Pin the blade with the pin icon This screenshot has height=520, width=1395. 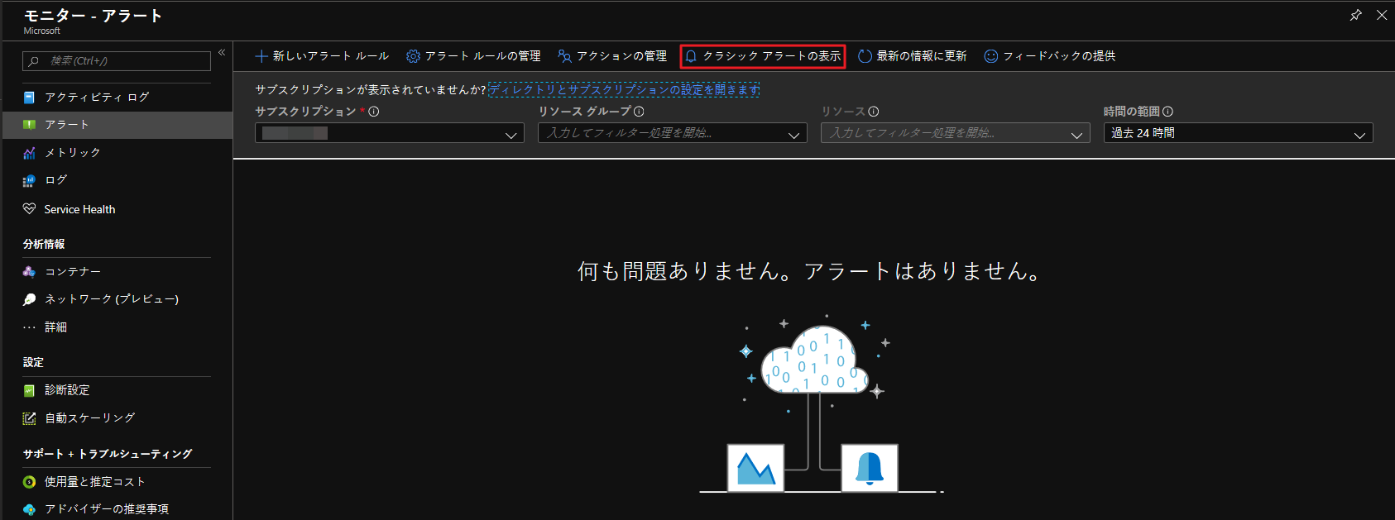(1355, 15)
